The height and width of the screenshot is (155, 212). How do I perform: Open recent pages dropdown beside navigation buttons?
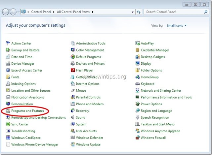(x=19, y=12)
